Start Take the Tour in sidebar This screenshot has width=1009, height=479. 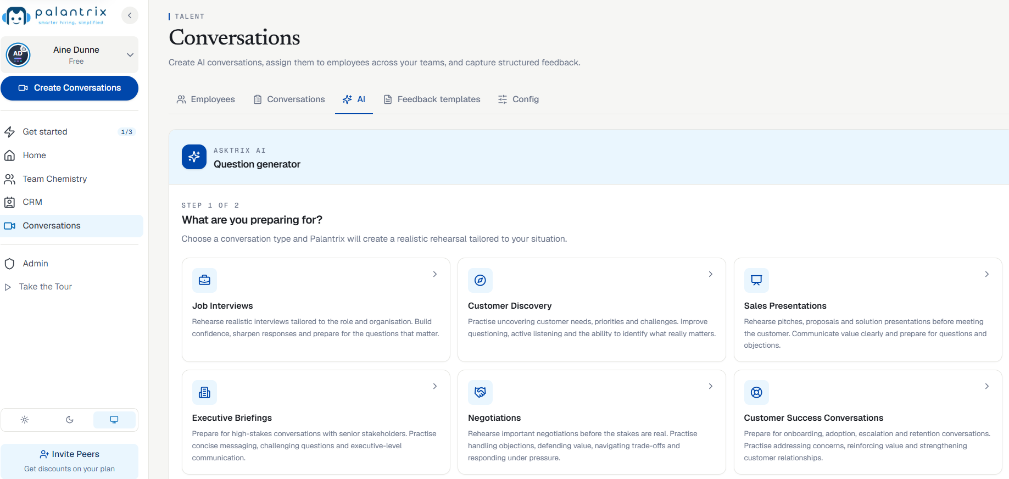[x=38, y=287]
